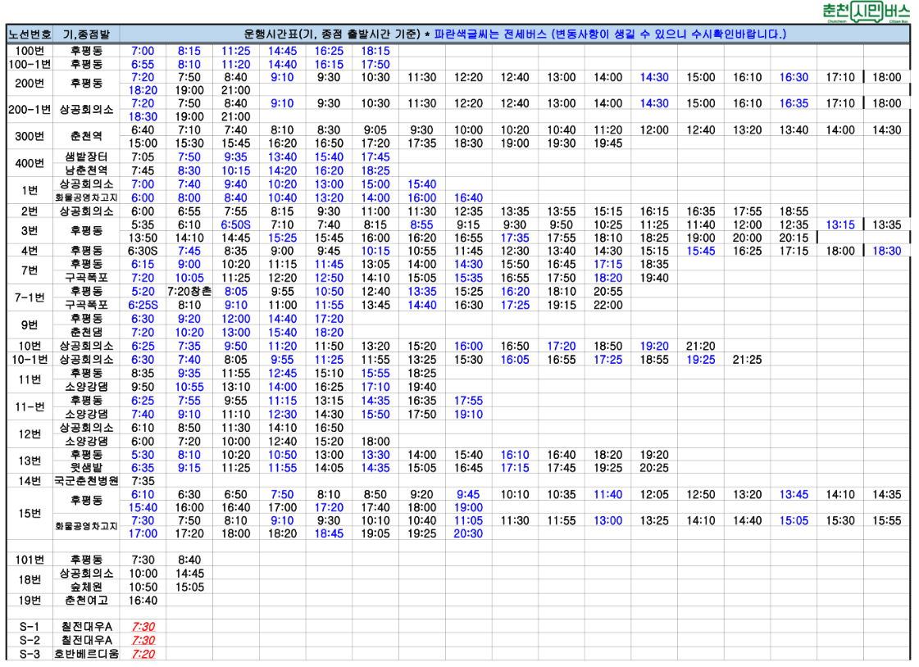
Task: Click the red 7:30 time for S-1
Action: point(143,627)
